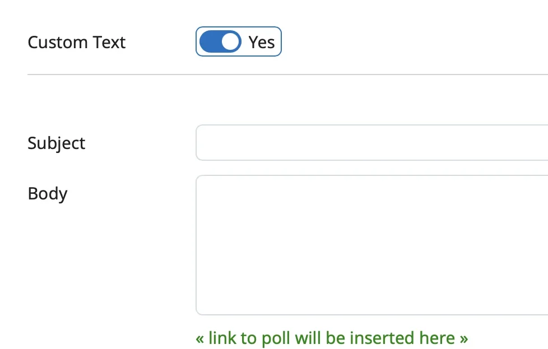Click into the Subject input field
This screenshot has width=548, height=349.
[371, 143]
